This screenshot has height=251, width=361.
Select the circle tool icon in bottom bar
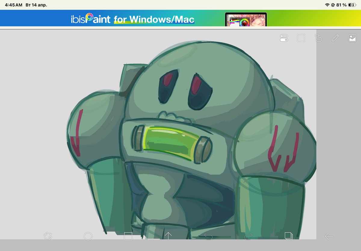point(88,236)
